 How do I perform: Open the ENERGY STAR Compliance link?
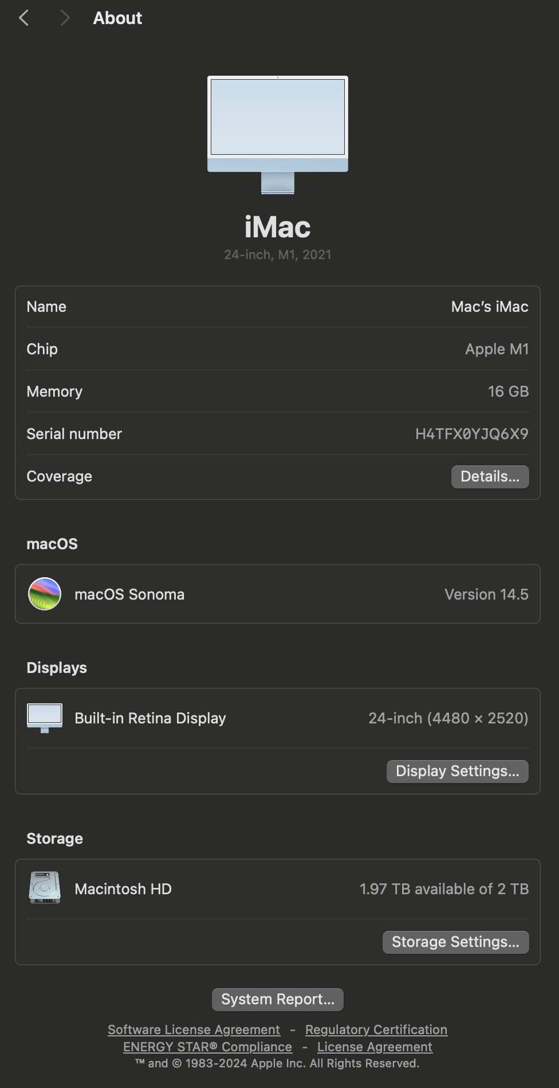(x=207, y=1047)
